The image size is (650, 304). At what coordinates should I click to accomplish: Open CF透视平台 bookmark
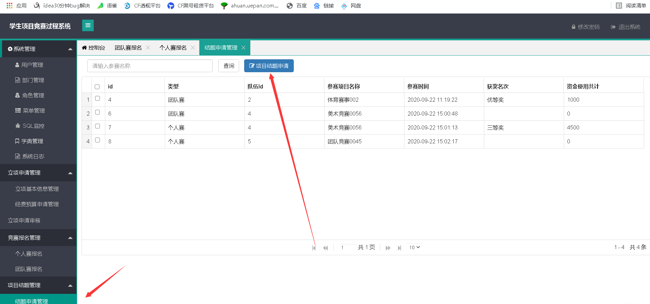coord(142,6)
